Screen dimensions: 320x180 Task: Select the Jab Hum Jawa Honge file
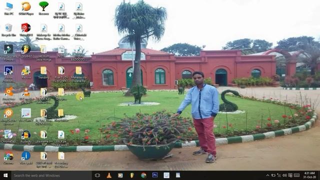(43, 53)
